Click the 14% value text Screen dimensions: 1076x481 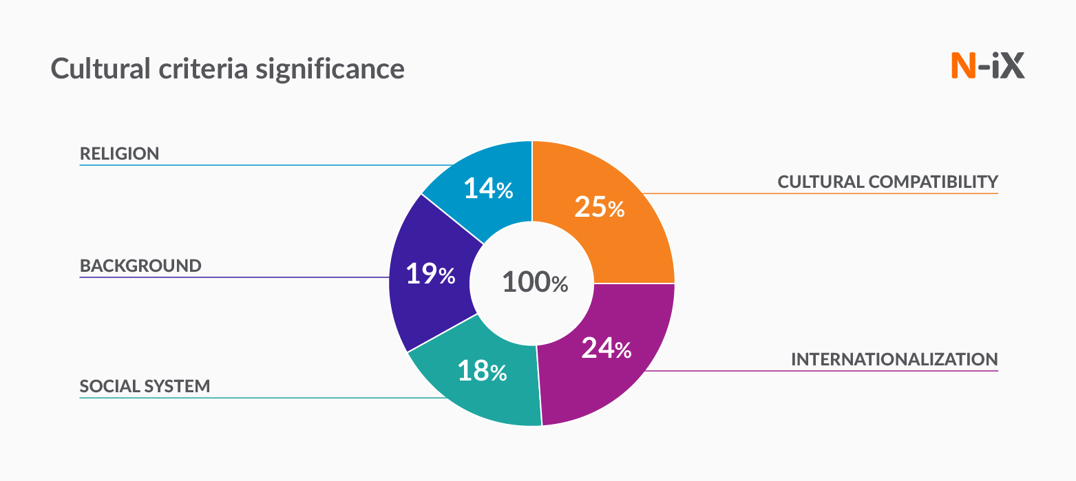pos(487,189)
